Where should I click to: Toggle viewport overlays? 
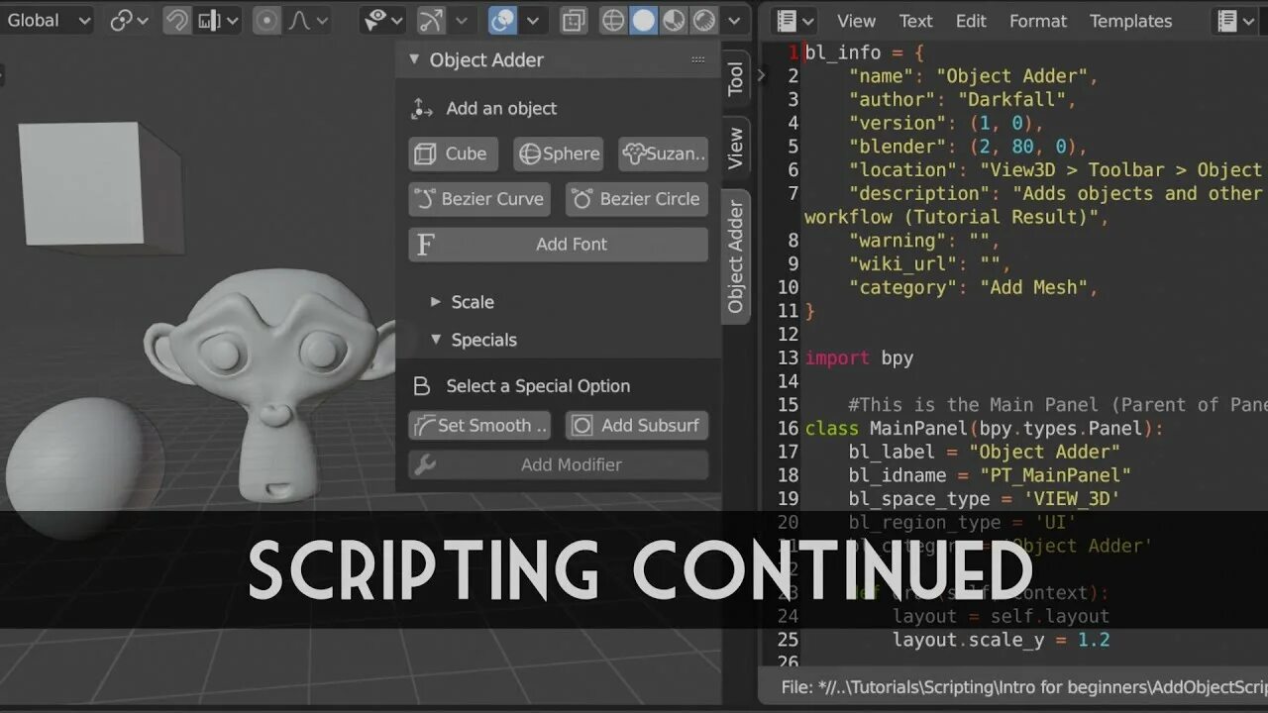pyautogui.click(x=502, y=20)
